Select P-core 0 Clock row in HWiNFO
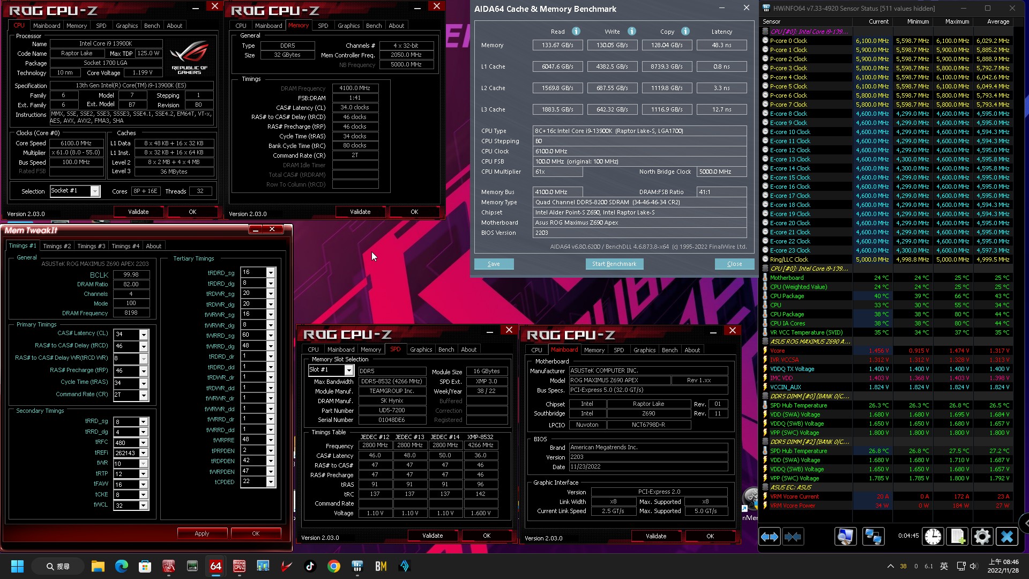The image size is (1029, 579). [x=886, y=41]
